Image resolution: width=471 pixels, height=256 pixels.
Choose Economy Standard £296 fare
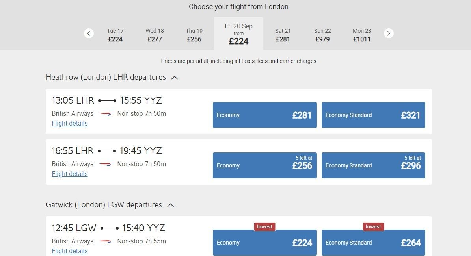[x=373, y=165]
